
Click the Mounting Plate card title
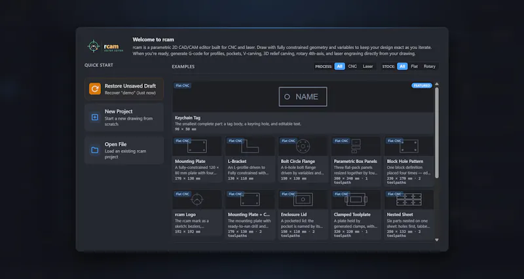[x=190, y=161]
